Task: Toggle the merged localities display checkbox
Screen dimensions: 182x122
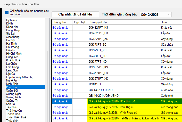Action: tap(7, 12)
